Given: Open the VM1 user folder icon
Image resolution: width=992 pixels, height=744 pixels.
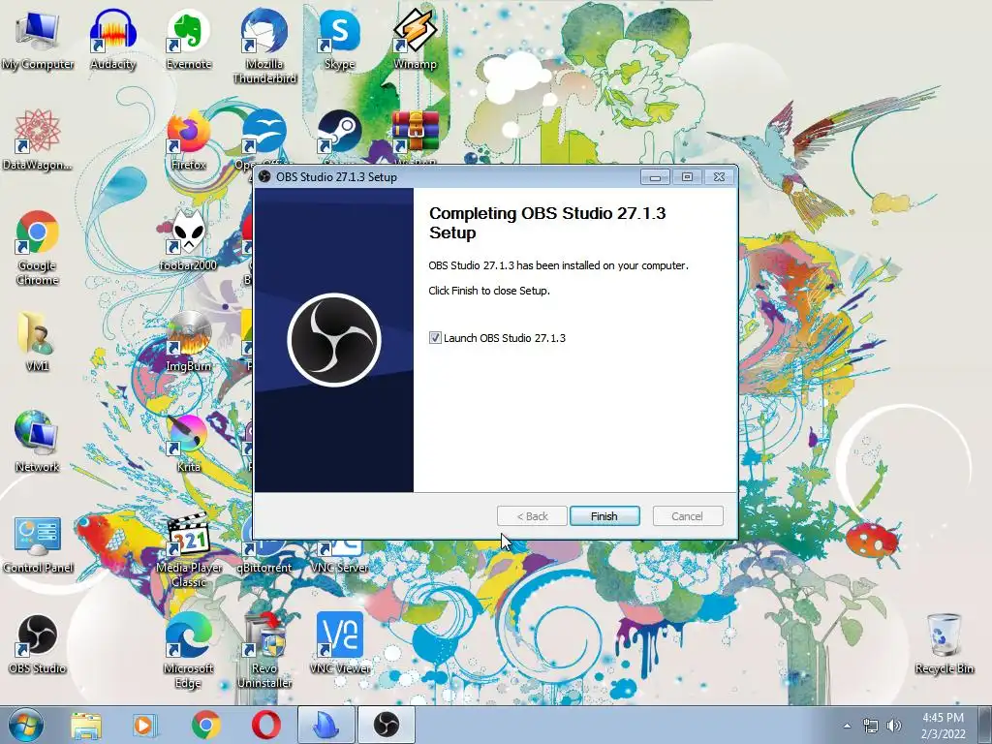Looking at the screenshot, I should (37, 341).
